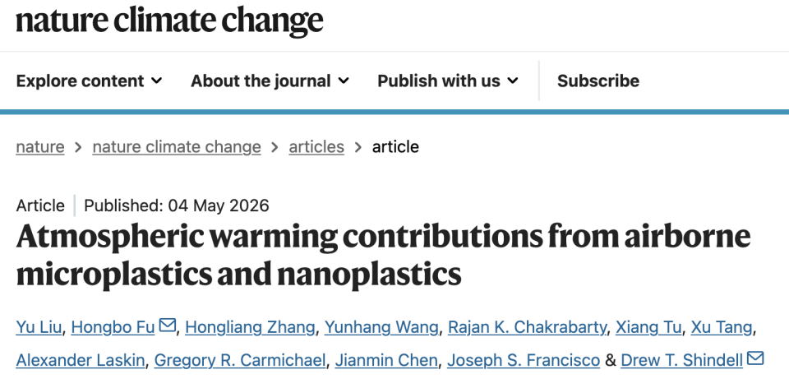Select author Hongliang Zhang link
789x388 pixels.
click(250, 327)
